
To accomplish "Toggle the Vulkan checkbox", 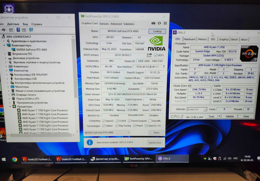I will pos(104,126).
